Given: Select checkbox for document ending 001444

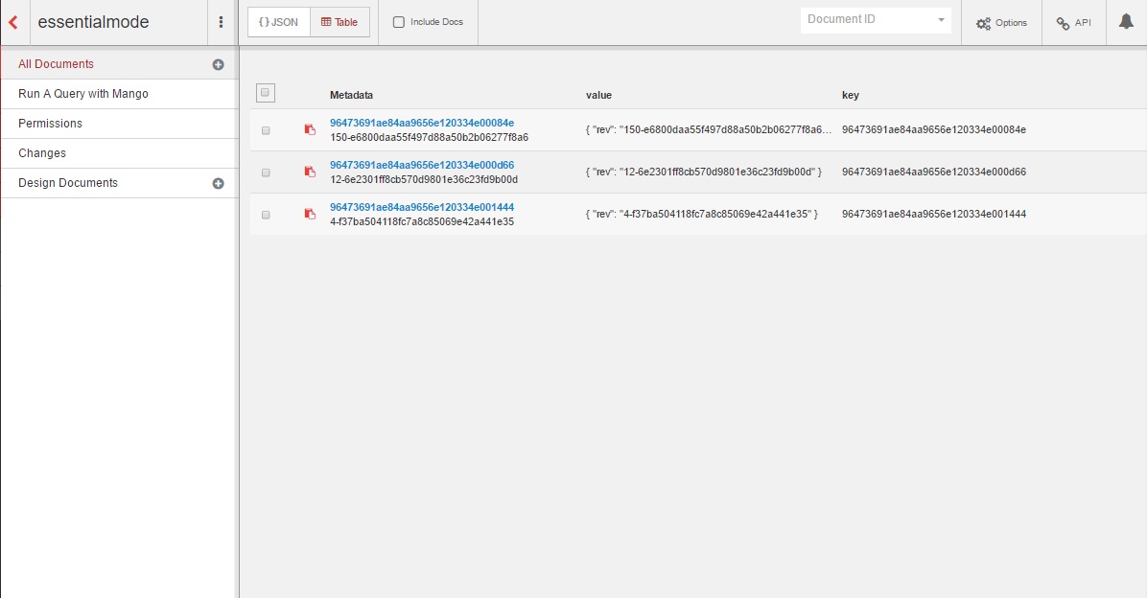Looking at the screenshot, I should pos(266,215).
